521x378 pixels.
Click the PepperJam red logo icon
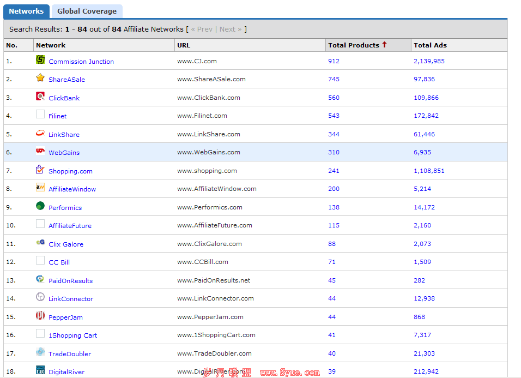(40, 316)
